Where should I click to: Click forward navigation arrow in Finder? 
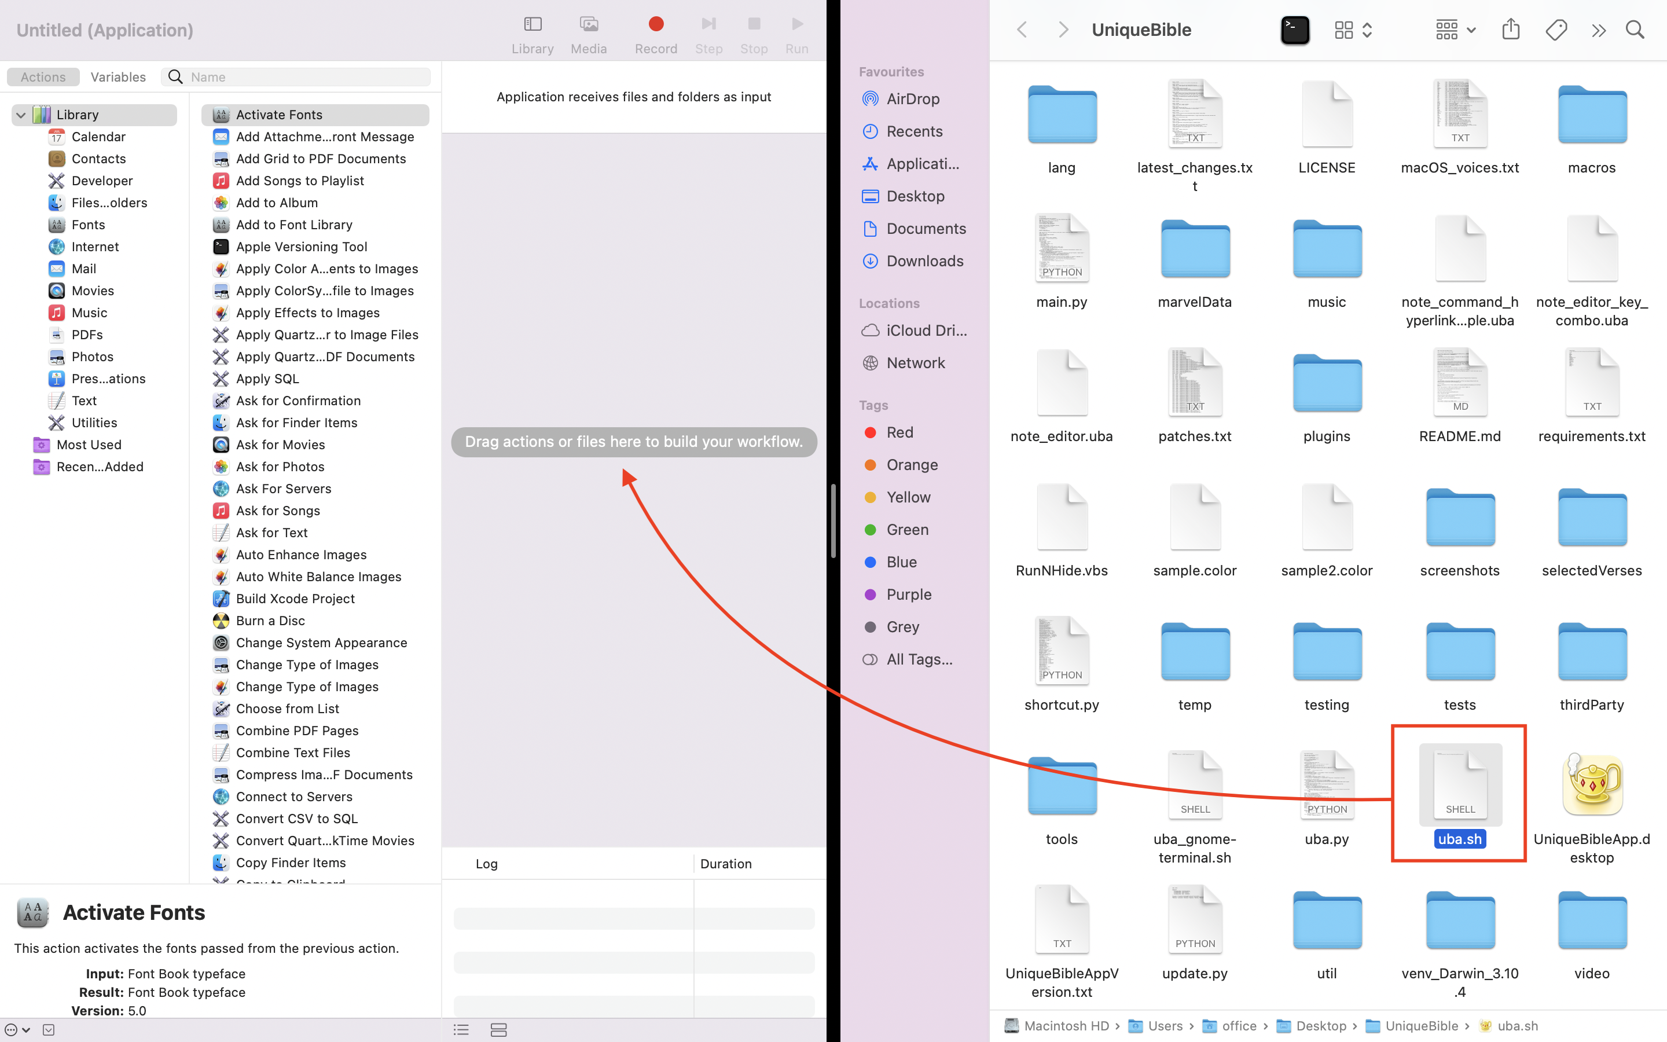click(1061, 30)
